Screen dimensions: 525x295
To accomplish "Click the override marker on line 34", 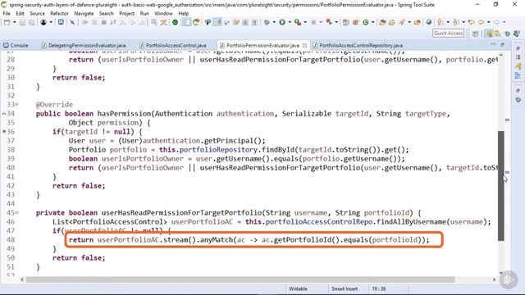I will click(4, 114).
